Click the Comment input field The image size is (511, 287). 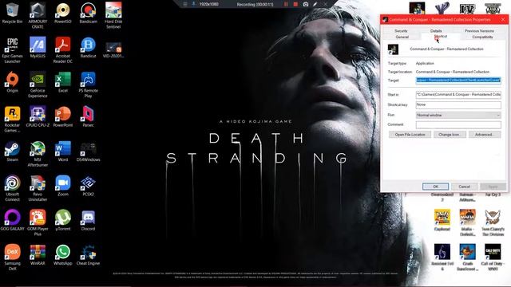coord(458,124)
